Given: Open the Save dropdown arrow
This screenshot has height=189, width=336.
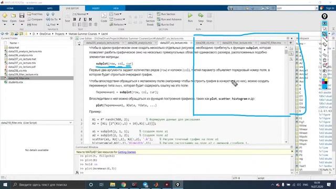Looking at the screenshot, I should [x=22, y=25].
